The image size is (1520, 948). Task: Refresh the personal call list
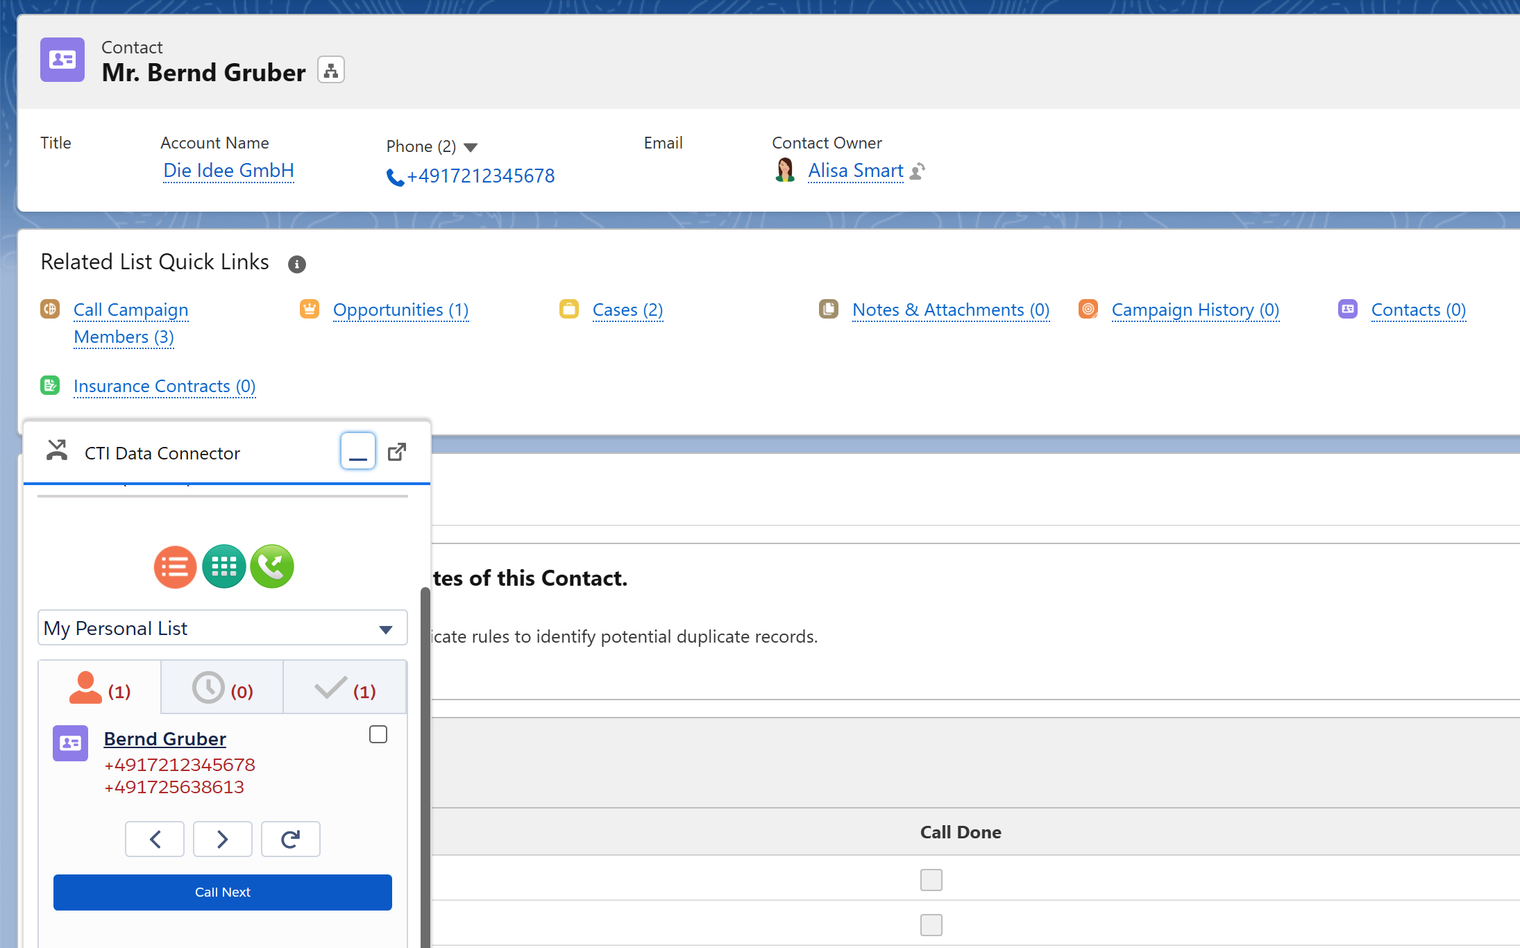[291, 839]
